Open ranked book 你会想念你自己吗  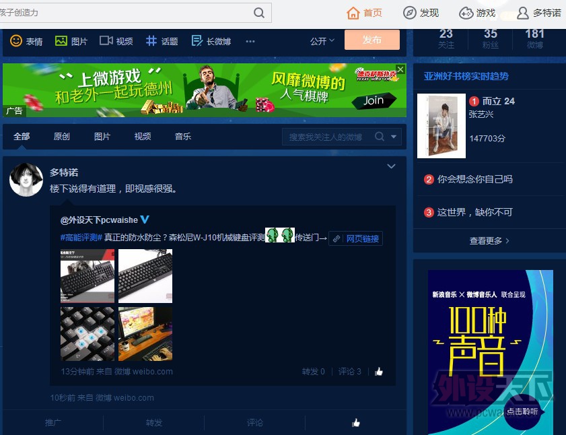point(475,179)
